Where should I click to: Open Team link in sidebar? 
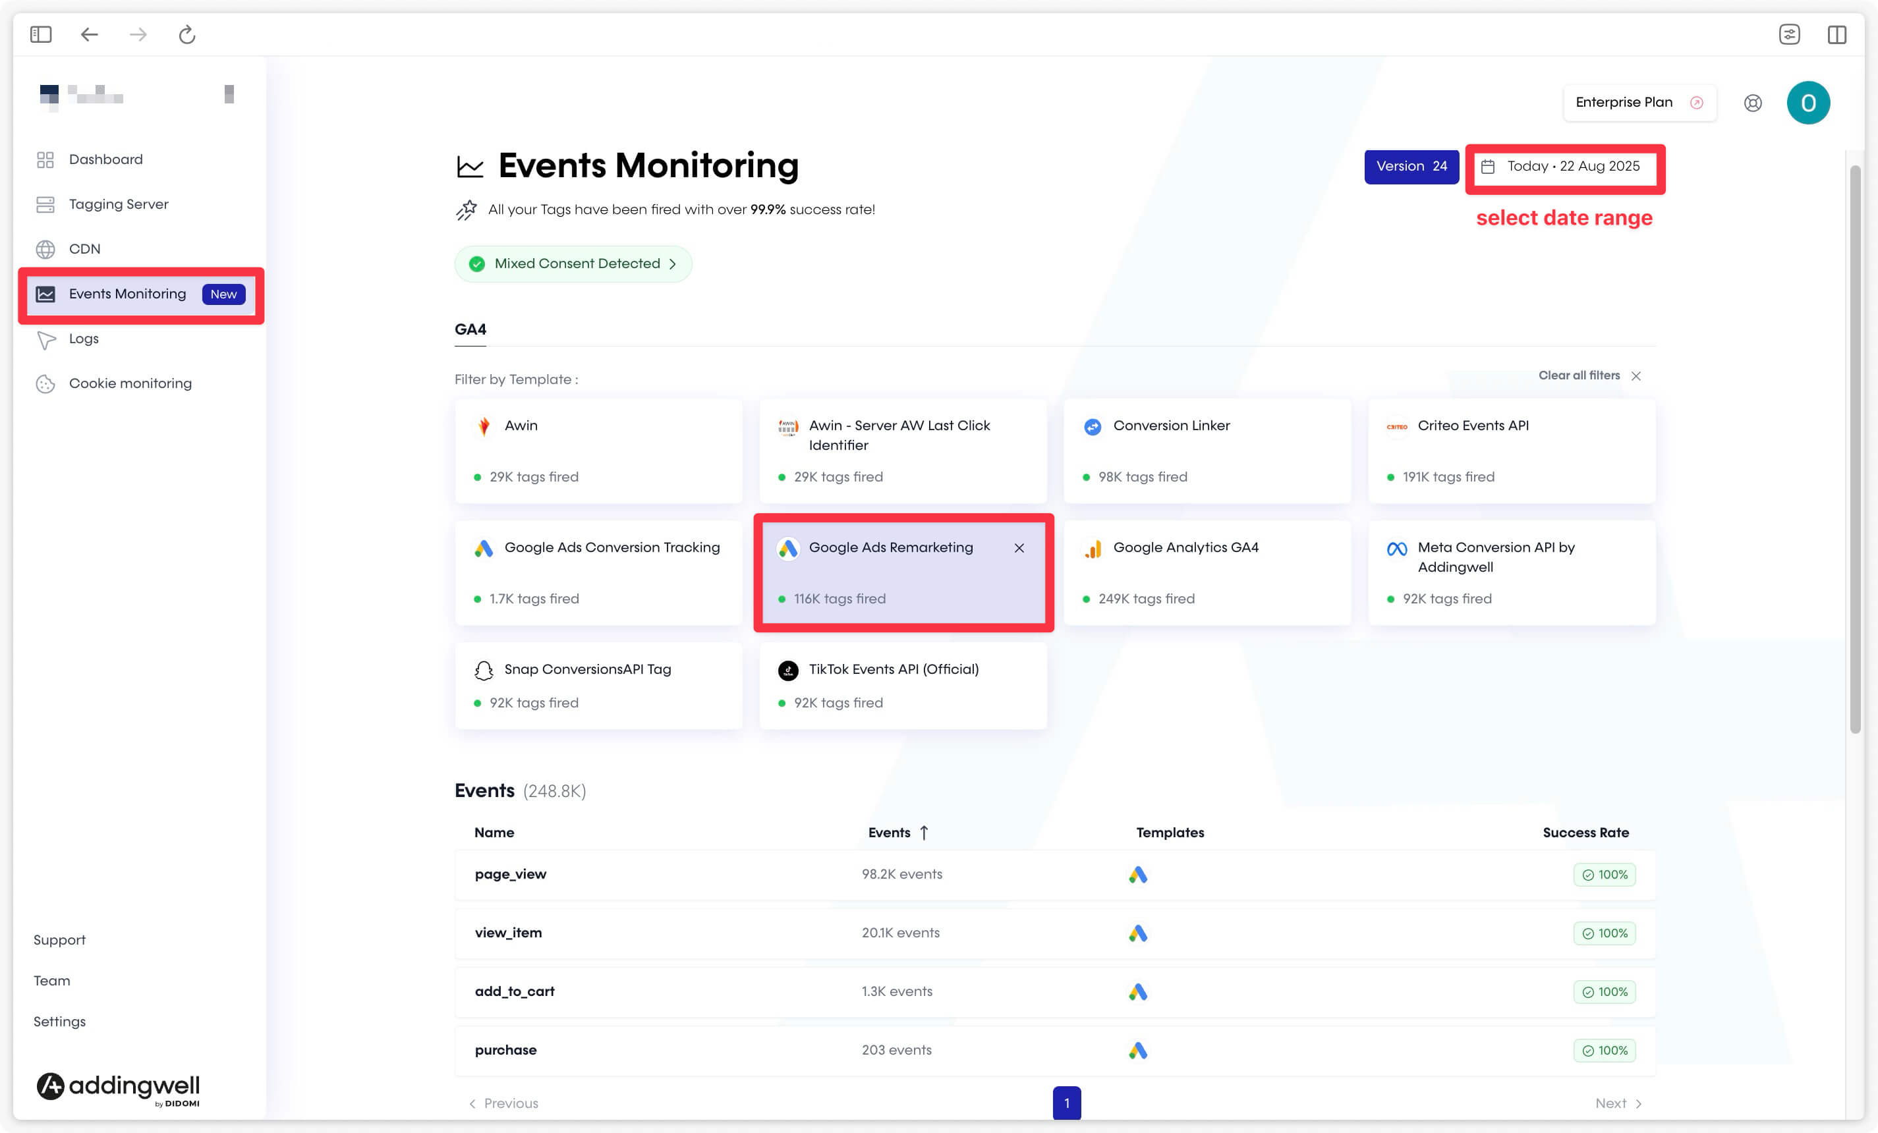[x=52, y=981]
